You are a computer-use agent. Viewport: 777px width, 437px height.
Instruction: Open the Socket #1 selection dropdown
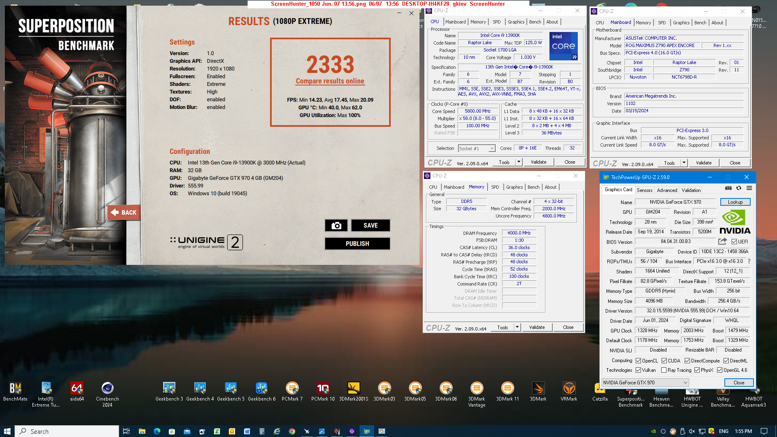click(x=477, y=149)
